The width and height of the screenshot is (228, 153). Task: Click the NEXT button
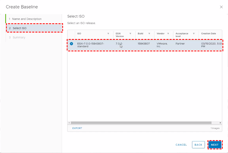coord(215,145)
